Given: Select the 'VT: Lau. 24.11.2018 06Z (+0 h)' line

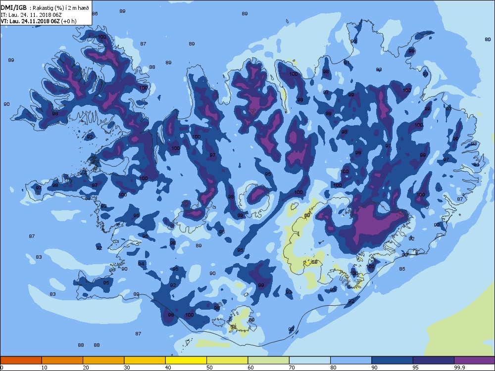Looking at the screenshot, I should (39, 21).
